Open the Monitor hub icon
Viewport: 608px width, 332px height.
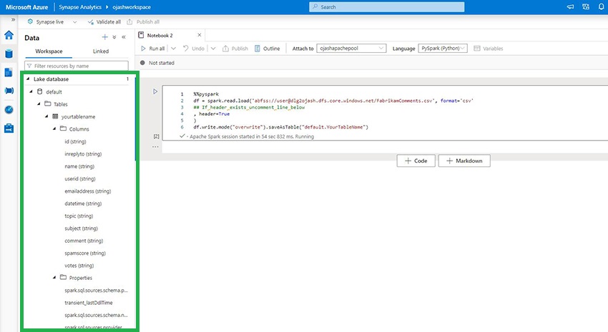coord(9,109)
